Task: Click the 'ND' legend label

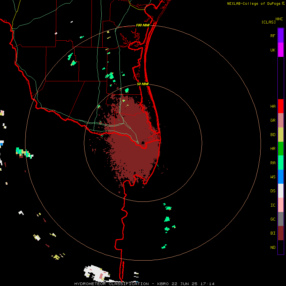Action: (x=273, y=248)
